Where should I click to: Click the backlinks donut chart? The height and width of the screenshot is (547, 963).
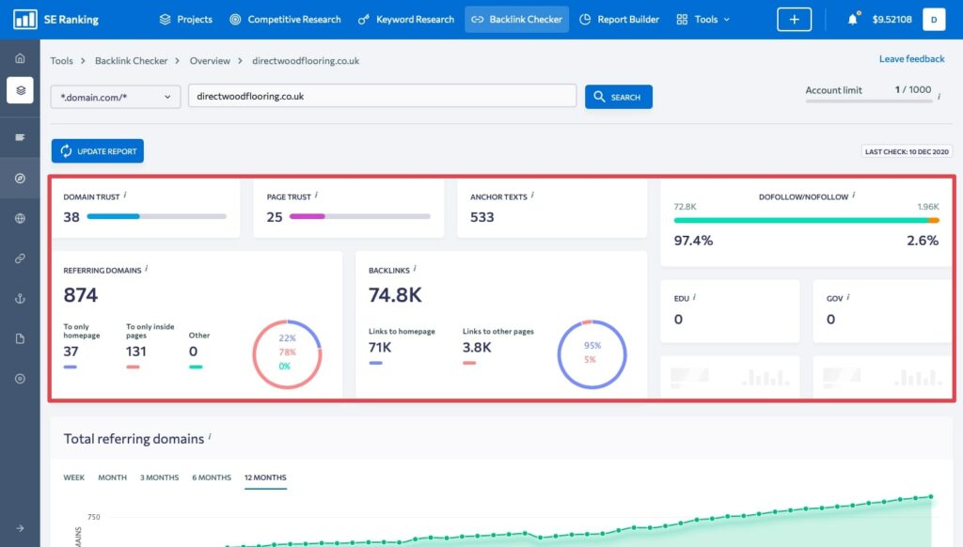(592, 354)
